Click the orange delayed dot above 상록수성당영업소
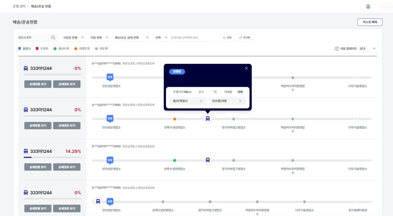Image resolution: width=393 pixels, height=216 pixels. [x=175, y=119]
